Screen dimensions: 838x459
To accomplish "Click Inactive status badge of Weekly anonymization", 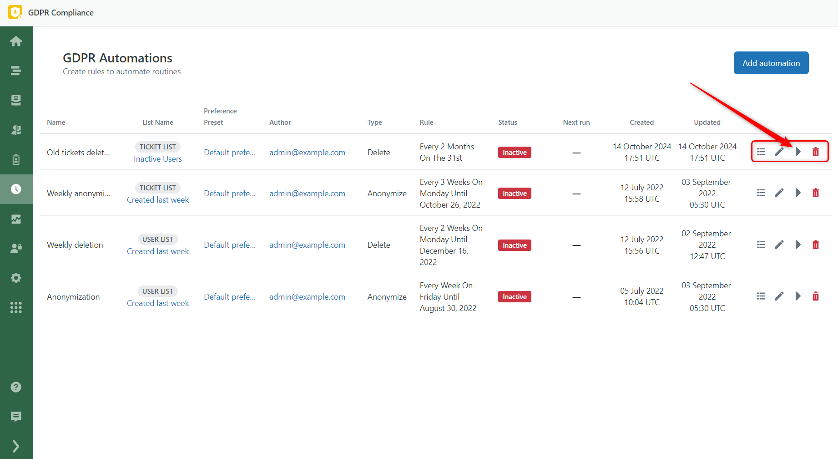I will 515,194.
